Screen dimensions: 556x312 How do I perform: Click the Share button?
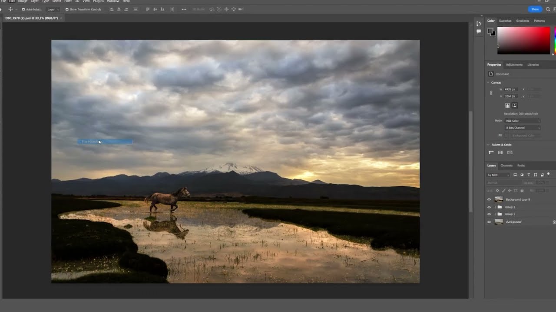(535, 9)
